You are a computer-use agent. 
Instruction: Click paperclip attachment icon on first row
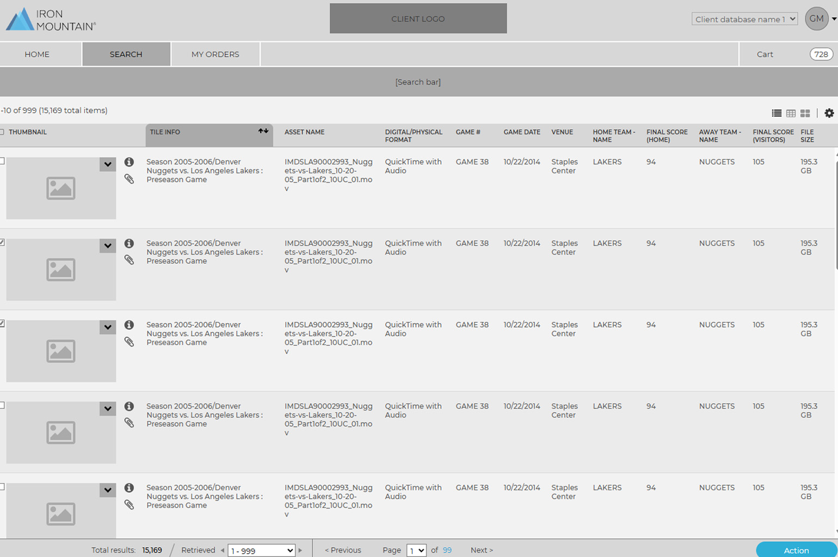click(129, 179)
